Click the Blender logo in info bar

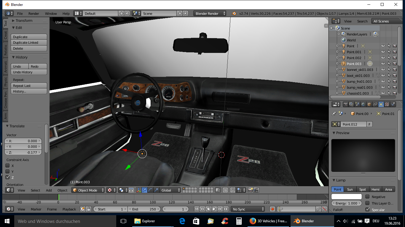(x=234, y=13)
